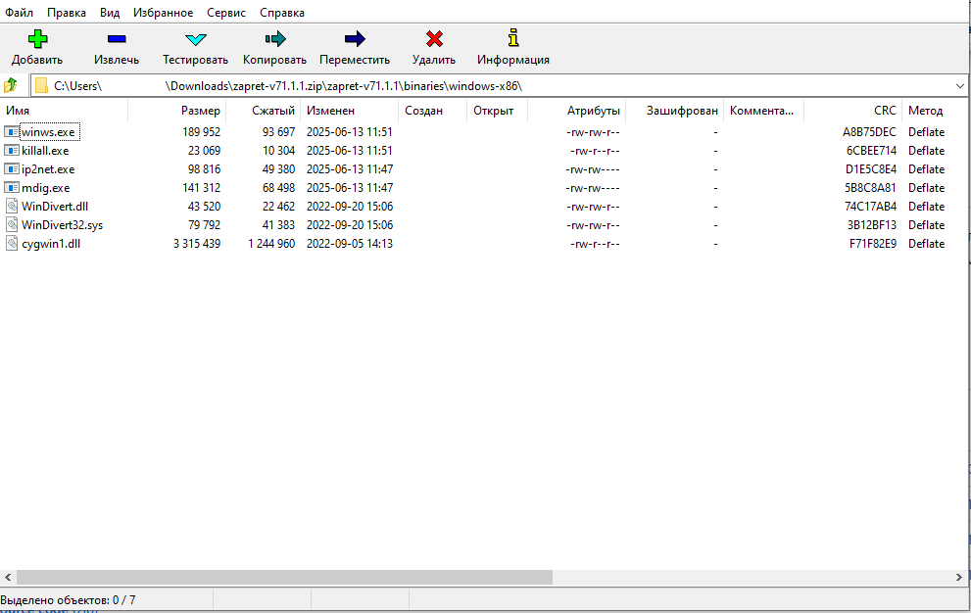971x613 pixels.
Task: Click the cygwin1.dll file icon
Action: tap(11, 244)
